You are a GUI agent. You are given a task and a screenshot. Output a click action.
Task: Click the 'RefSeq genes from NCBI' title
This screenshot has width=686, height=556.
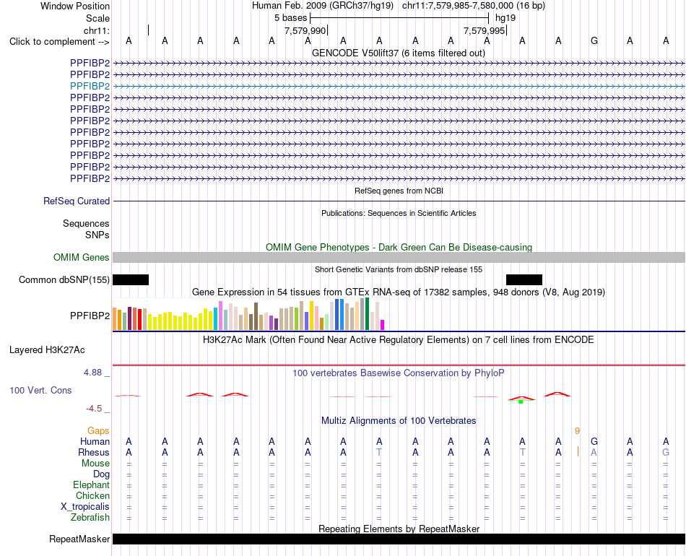click(x=399, y=191)
